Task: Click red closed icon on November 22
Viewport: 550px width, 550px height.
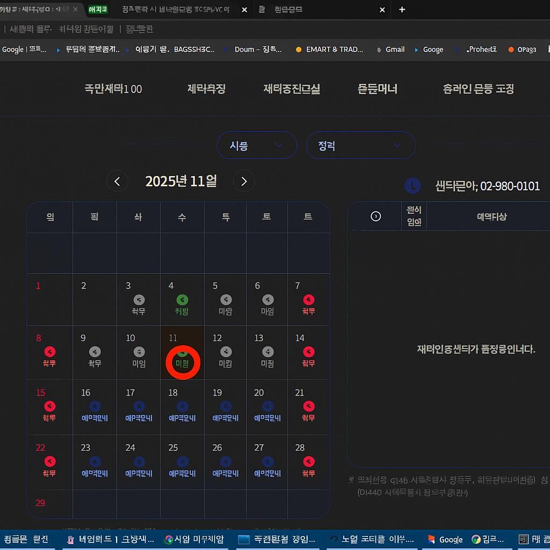Action: click(49, 461)
